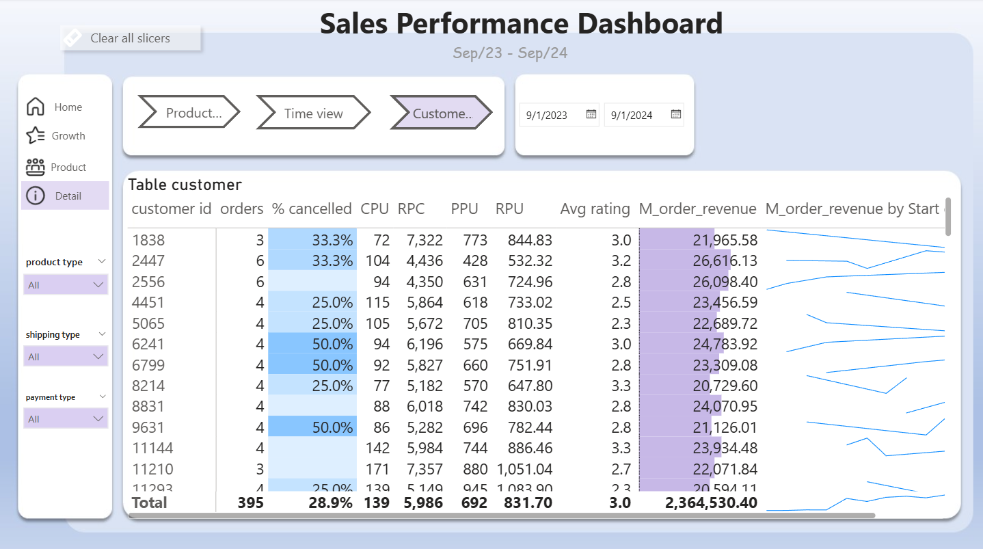Sort table by % cancelled column header

click(311, 209)
